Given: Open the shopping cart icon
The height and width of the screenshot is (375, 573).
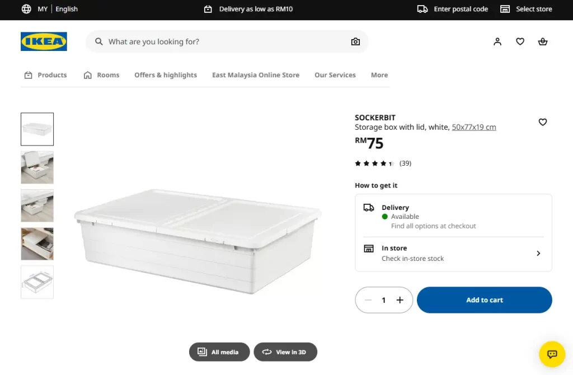Looking at the screenshot, I should click(x=542, y=41).
